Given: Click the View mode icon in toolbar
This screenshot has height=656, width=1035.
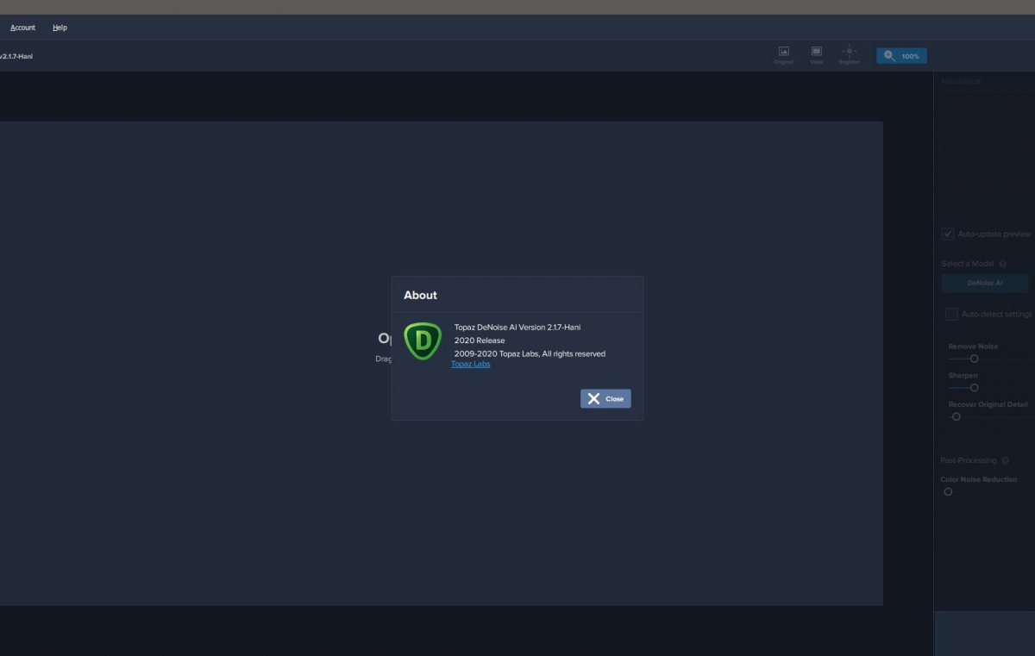Looking at the screenshot, I should pyautogui.click(x=816, y=55).
